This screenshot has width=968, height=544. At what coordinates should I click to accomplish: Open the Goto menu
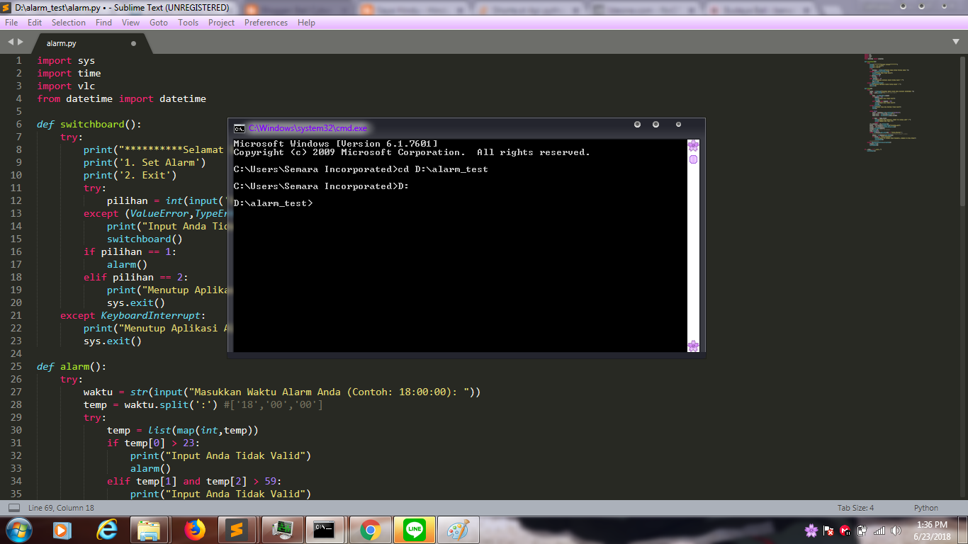pos(159,23)
